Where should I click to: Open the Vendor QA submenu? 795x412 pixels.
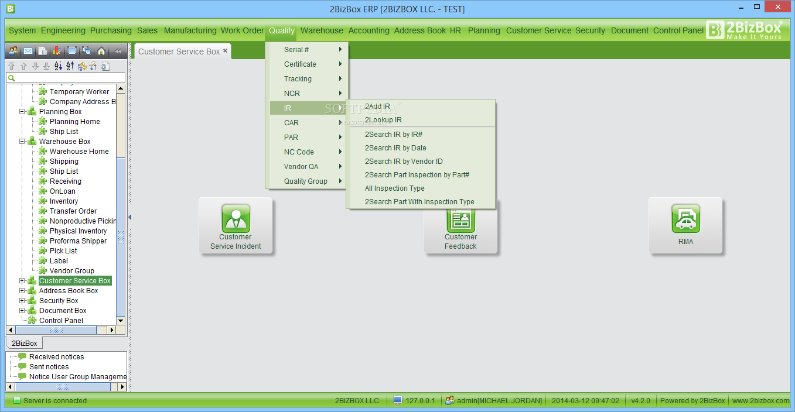[308, 167]
